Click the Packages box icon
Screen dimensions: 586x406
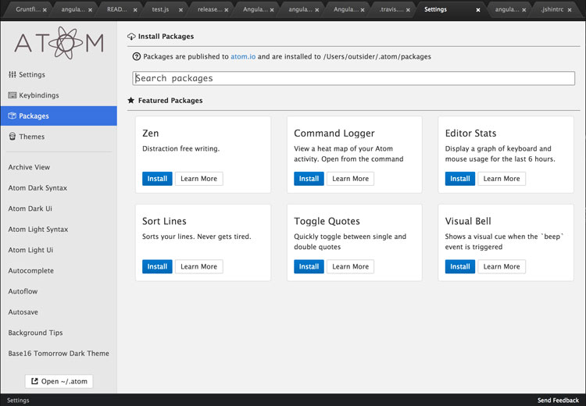click(x=12, y=116)
